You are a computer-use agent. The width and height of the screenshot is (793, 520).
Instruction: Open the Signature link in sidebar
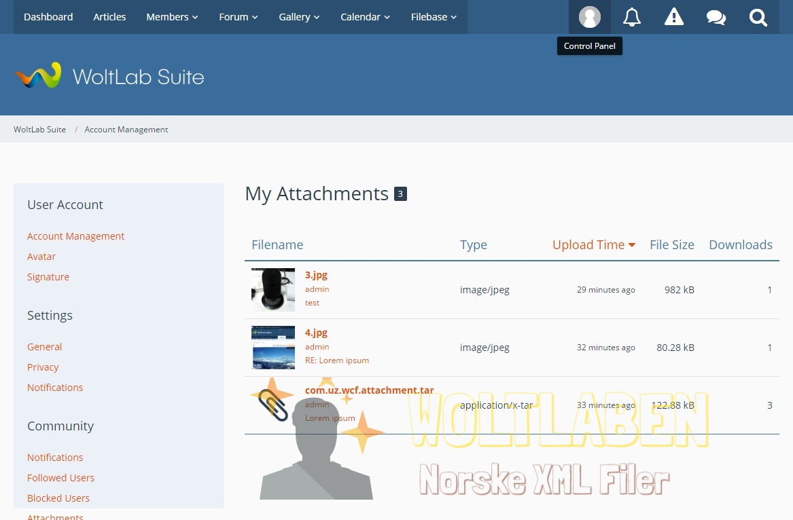pos(48,277)
